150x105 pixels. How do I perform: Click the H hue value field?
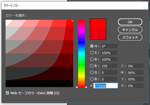109,46
